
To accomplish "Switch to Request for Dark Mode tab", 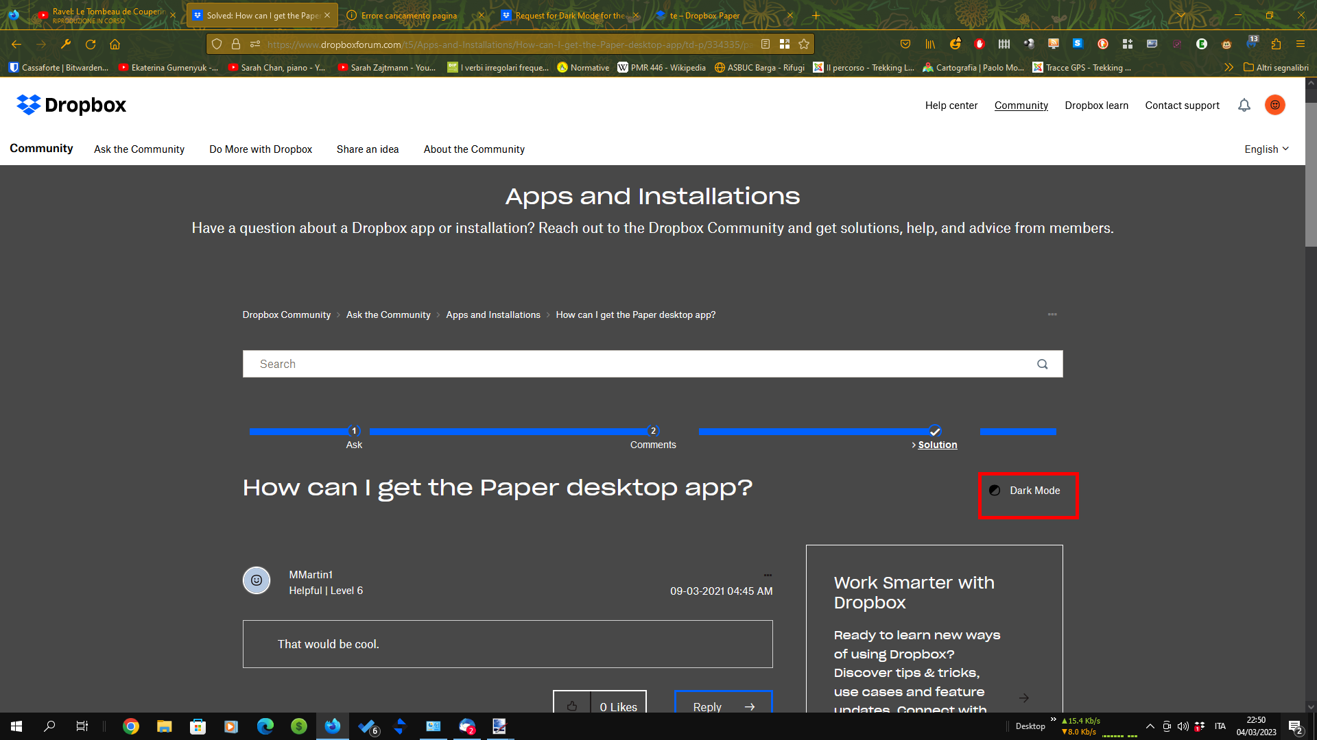I will [x=569, y=15].
